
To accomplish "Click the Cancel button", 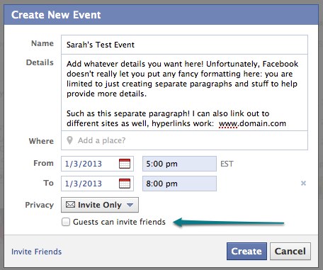I will [290, 252].
